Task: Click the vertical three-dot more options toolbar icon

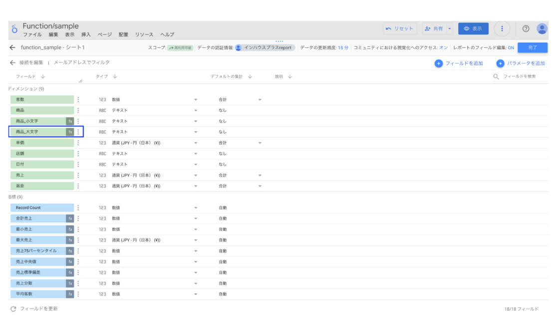Action: pos(502,28)
